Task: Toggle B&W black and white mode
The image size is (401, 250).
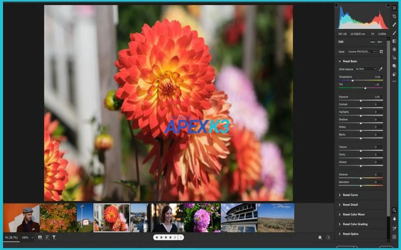Action: point(379,42)
